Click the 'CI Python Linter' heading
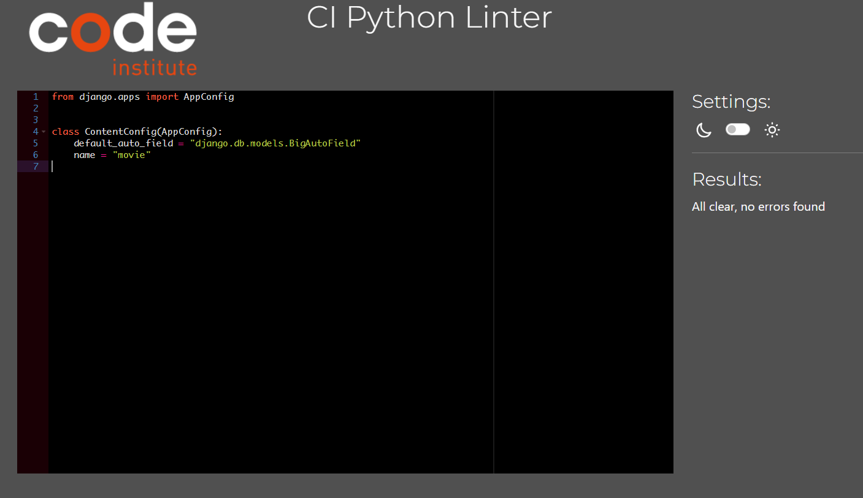 (429, 18)
